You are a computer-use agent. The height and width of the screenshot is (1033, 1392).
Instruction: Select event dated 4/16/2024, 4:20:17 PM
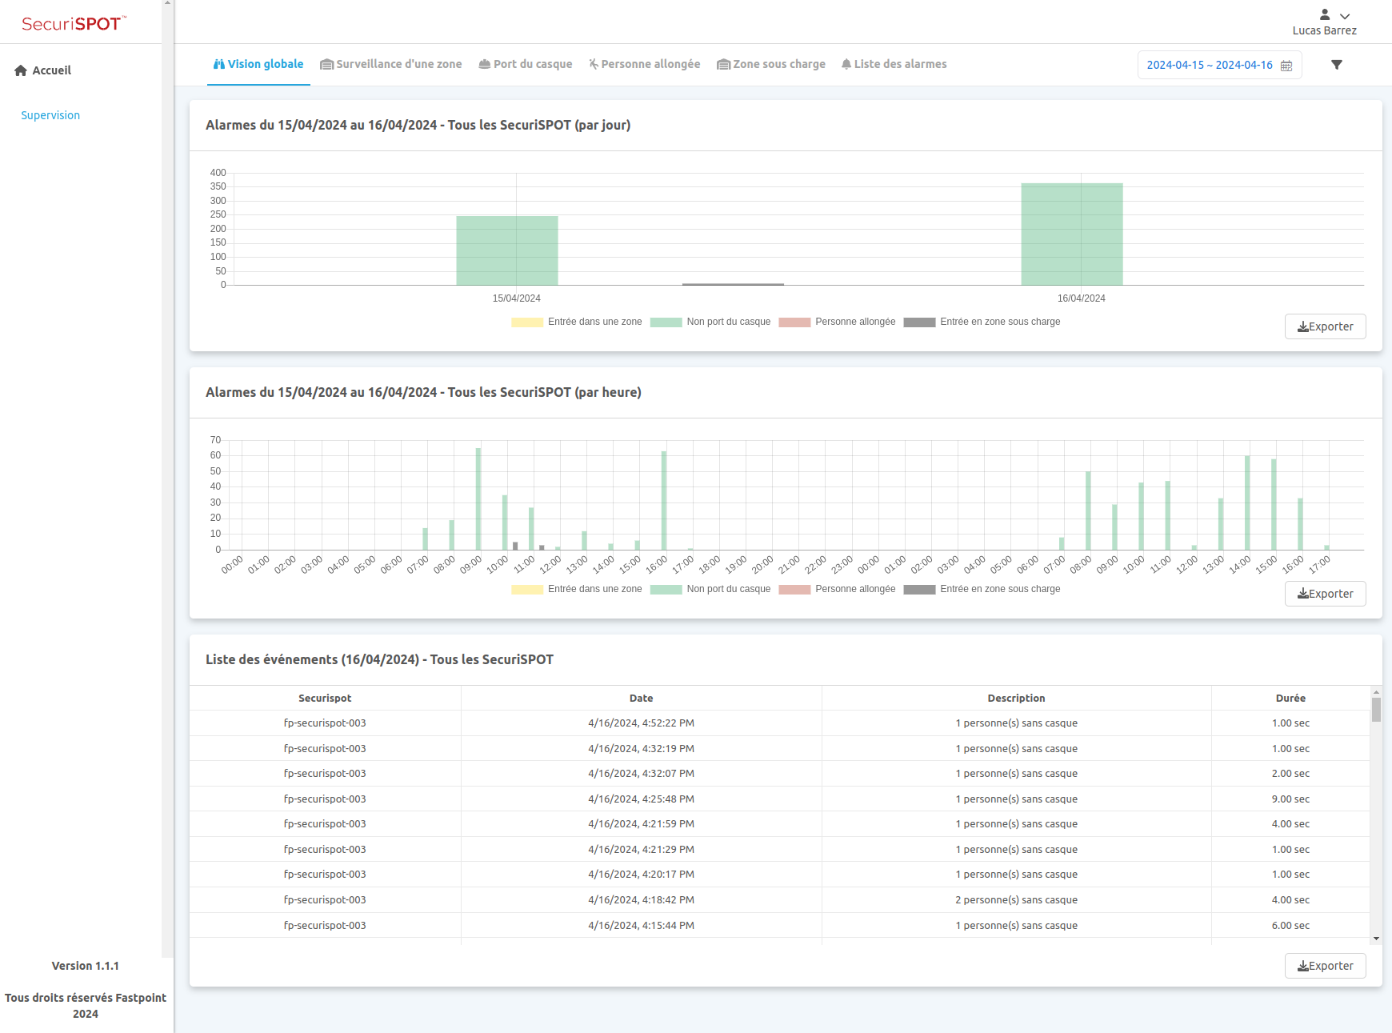pyautogui.click(x=779, y=875)
